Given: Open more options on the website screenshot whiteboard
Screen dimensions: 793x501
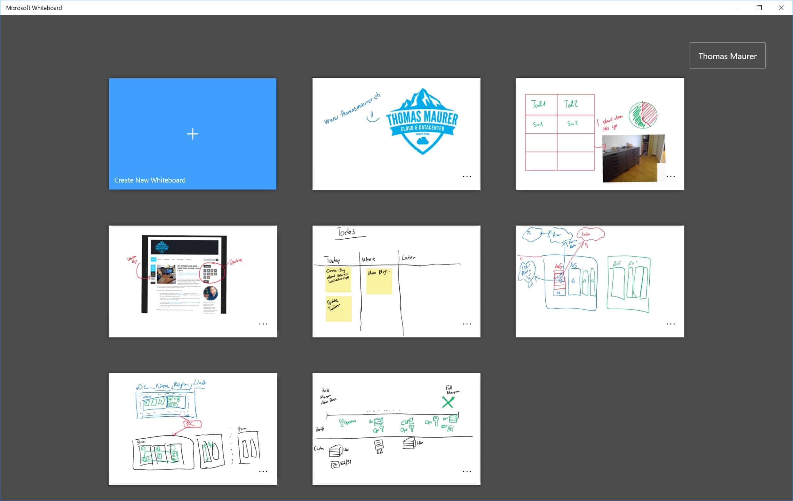Looking at the screenshot, I should click(x=263, y=324).
